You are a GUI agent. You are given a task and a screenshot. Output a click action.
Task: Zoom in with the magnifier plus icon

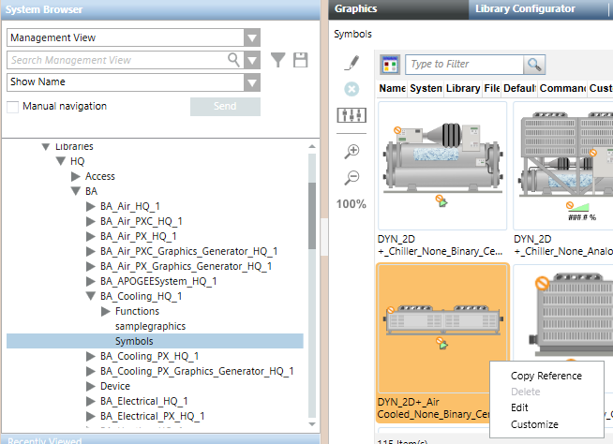pyautogui.click(x=351, y=151)
